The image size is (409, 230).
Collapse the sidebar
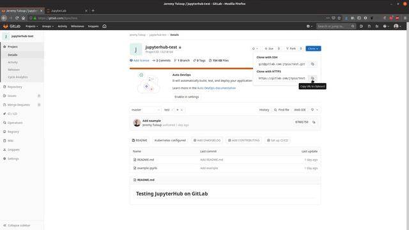[17, 226]
